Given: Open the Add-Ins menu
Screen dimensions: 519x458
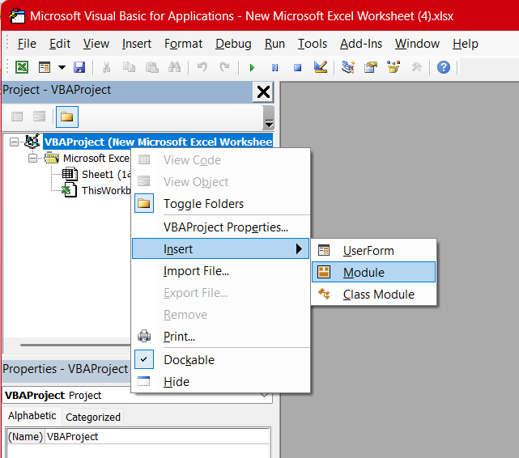Looking at the screenshot, I should click(361, 44).
